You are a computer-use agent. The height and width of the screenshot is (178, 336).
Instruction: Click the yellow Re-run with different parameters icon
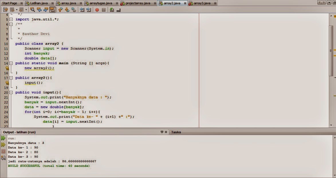(3, 145)
